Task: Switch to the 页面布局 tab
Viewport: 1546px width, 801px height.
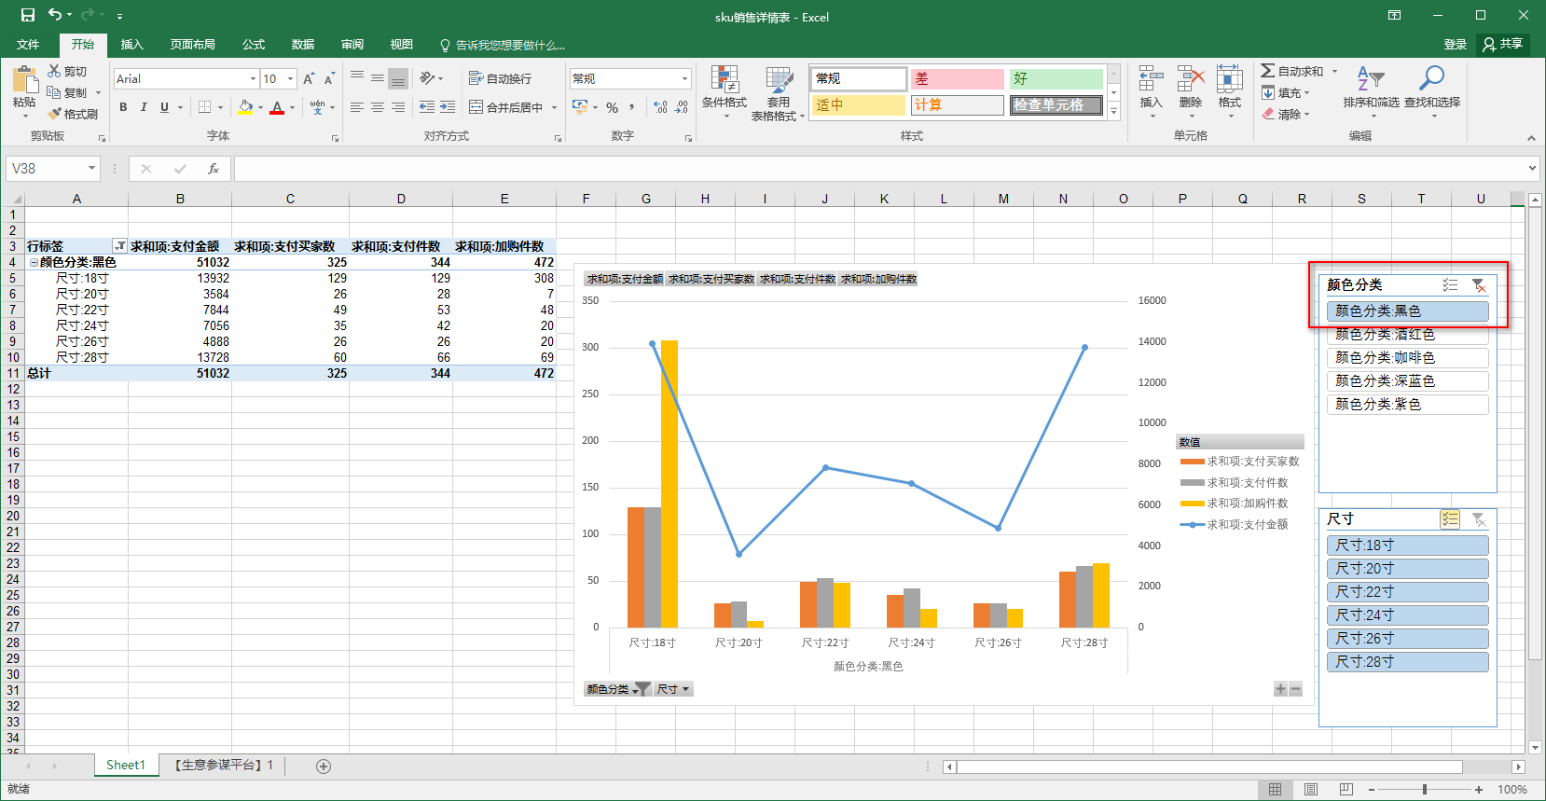Action: click(192, 45)
